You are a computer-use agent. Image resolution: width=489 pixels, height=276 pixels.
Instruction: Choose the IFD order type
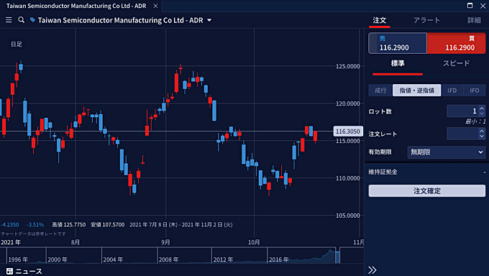point(452,91)
